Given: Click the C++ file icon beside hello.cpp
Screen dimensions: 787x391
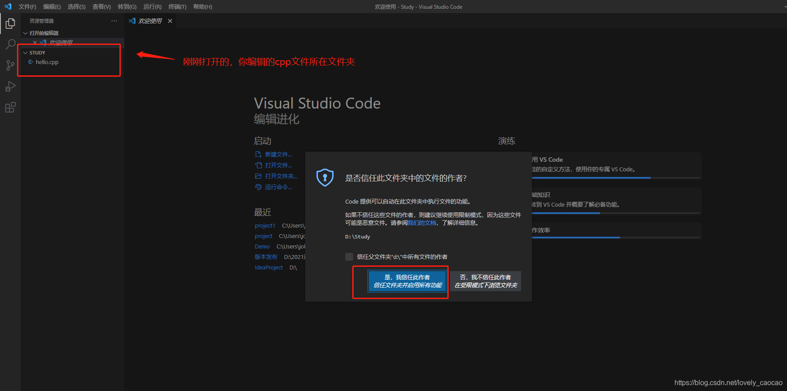Looking at the screenshot, I should coord(31,62).
